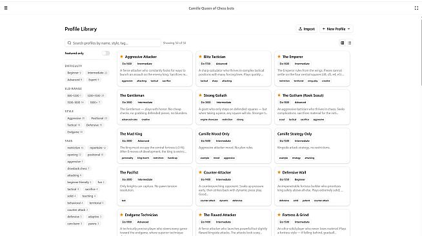Image resolution: width=422 pixels, height=236 pixels.
Task: Focus the Search profiles input field
Action: click(x=113, y=43)
